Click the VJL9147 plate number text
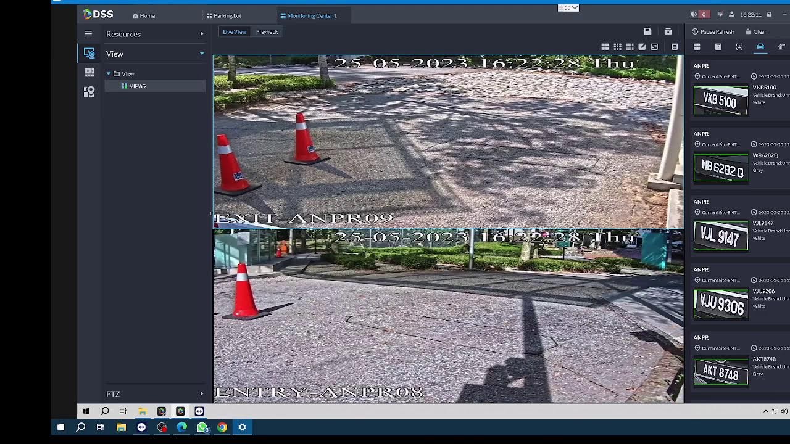 click(763, 223)
